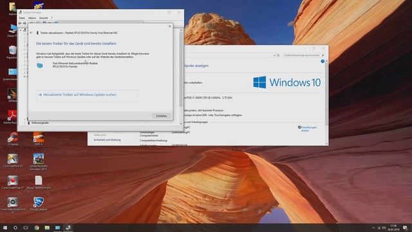Open the address bar history dropdown in System window
This screenshot has height=232, width=412.
(274, 55)
